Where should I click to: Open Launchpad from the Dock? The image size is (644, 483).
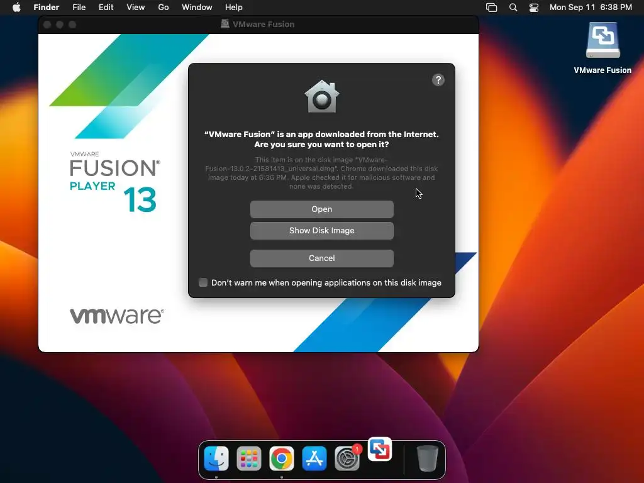pyautogui.click(x=249, y=458)
